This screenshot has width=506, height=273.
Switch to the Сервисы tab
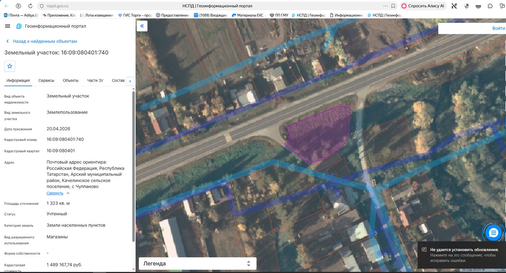coord(46,81)
